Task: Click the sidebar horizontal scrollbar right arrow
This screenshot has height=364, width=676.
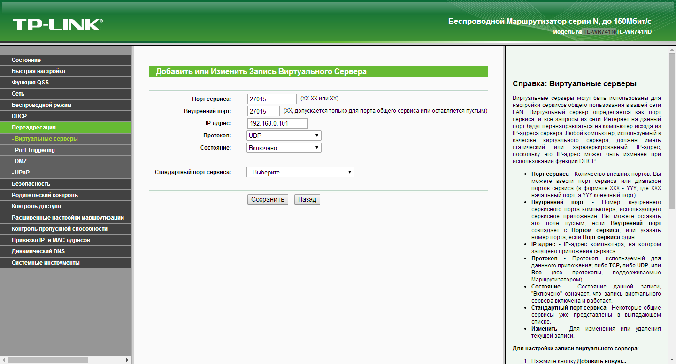Action: click(x=127, y=360)
